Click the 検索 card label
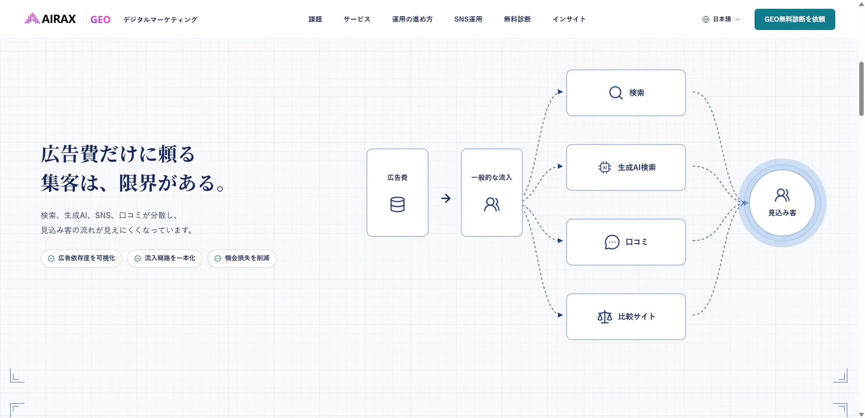The width and height of the screenshot is (865, 418). tap(637, 93)
